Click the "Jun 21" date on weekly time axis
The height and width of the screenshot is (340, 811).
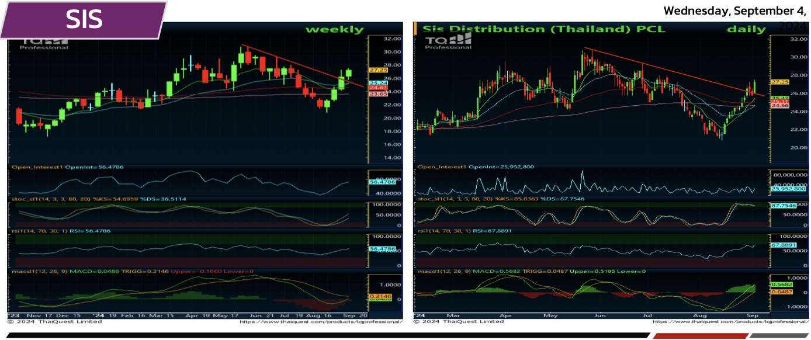coord(262,315)
